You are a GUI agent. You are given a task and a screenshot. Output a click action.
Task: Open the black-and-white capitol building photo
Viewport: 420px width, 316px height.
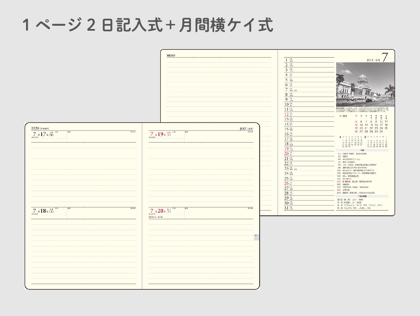[365, 85]
